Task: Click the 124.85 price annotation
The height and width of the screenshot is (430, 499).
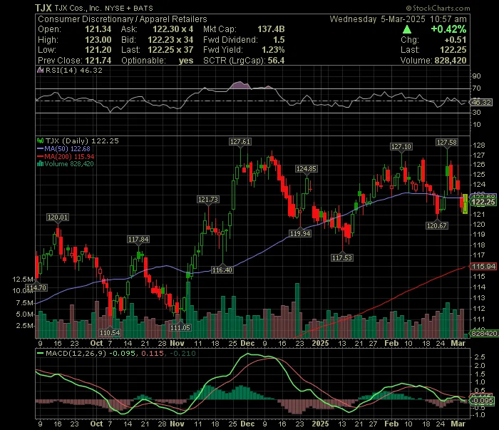Action: coord(306,169)
